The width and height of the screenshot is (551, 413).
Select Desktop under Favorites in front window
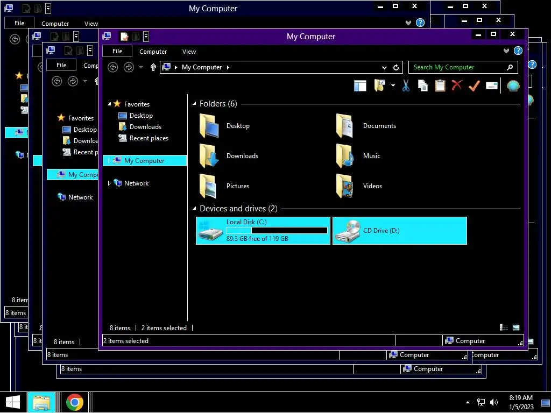pyautogui.click(x=142, y=116)
